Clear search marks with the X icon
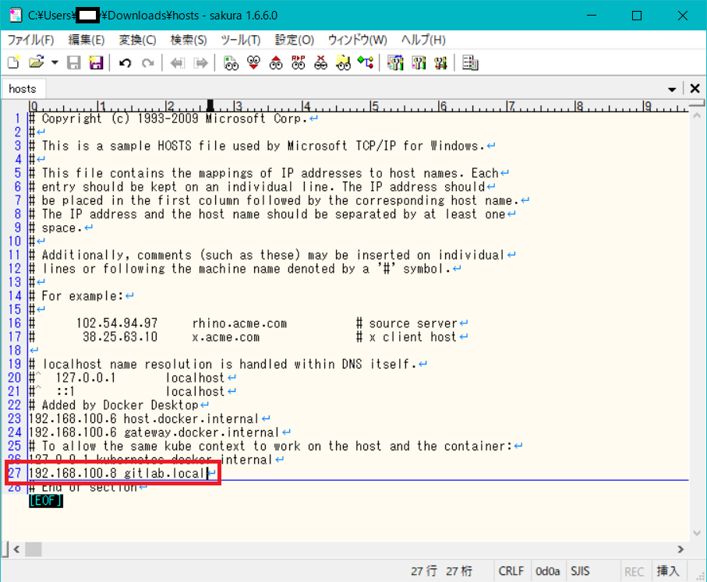707x582 pixels. pyautogui.click(x=320, y=62)
